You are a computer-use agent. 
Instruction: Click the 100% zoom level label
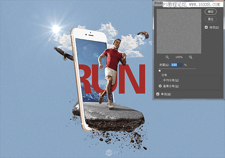(x=179, y=57)
